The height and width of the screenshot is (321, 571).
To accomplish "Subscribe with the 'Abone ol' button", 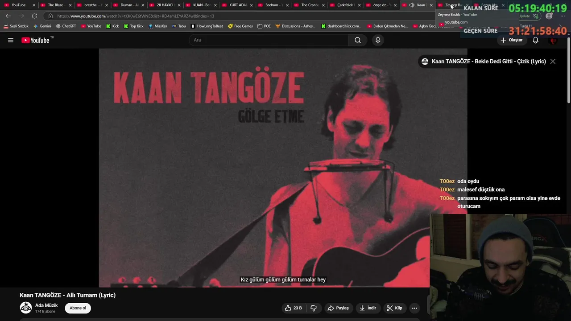I will click(x=78, y=308).
